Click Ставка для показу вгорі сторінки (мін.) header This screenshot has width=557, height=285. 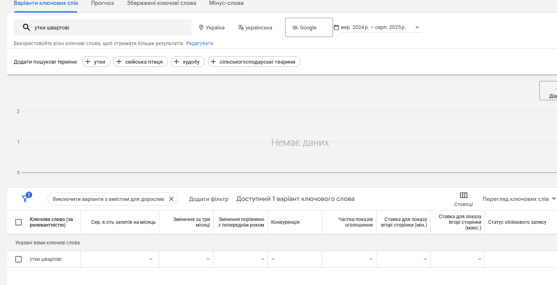[404, 222]
